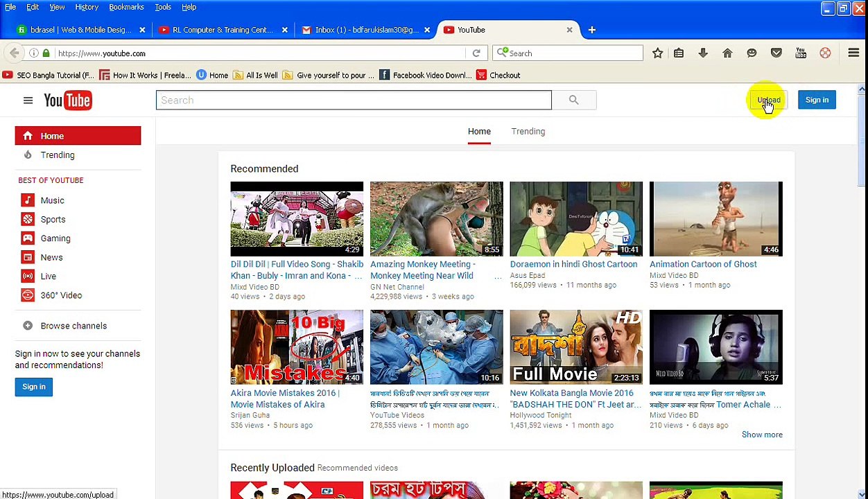Open the News category icon in sidebar
Screen dimensions: 868x499
[28, 257]
